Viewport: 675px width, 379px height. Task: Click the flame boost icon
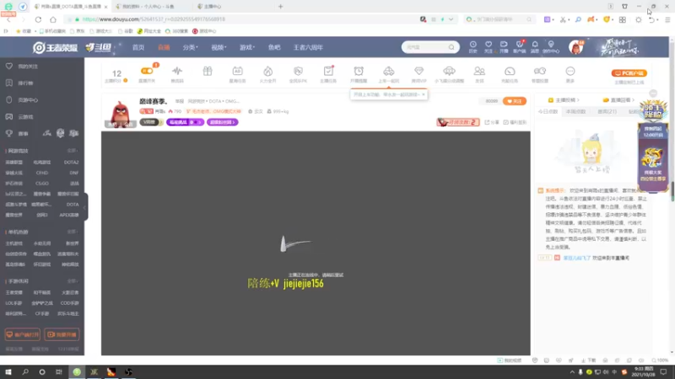pyautogui.click(x=267, y=71)
